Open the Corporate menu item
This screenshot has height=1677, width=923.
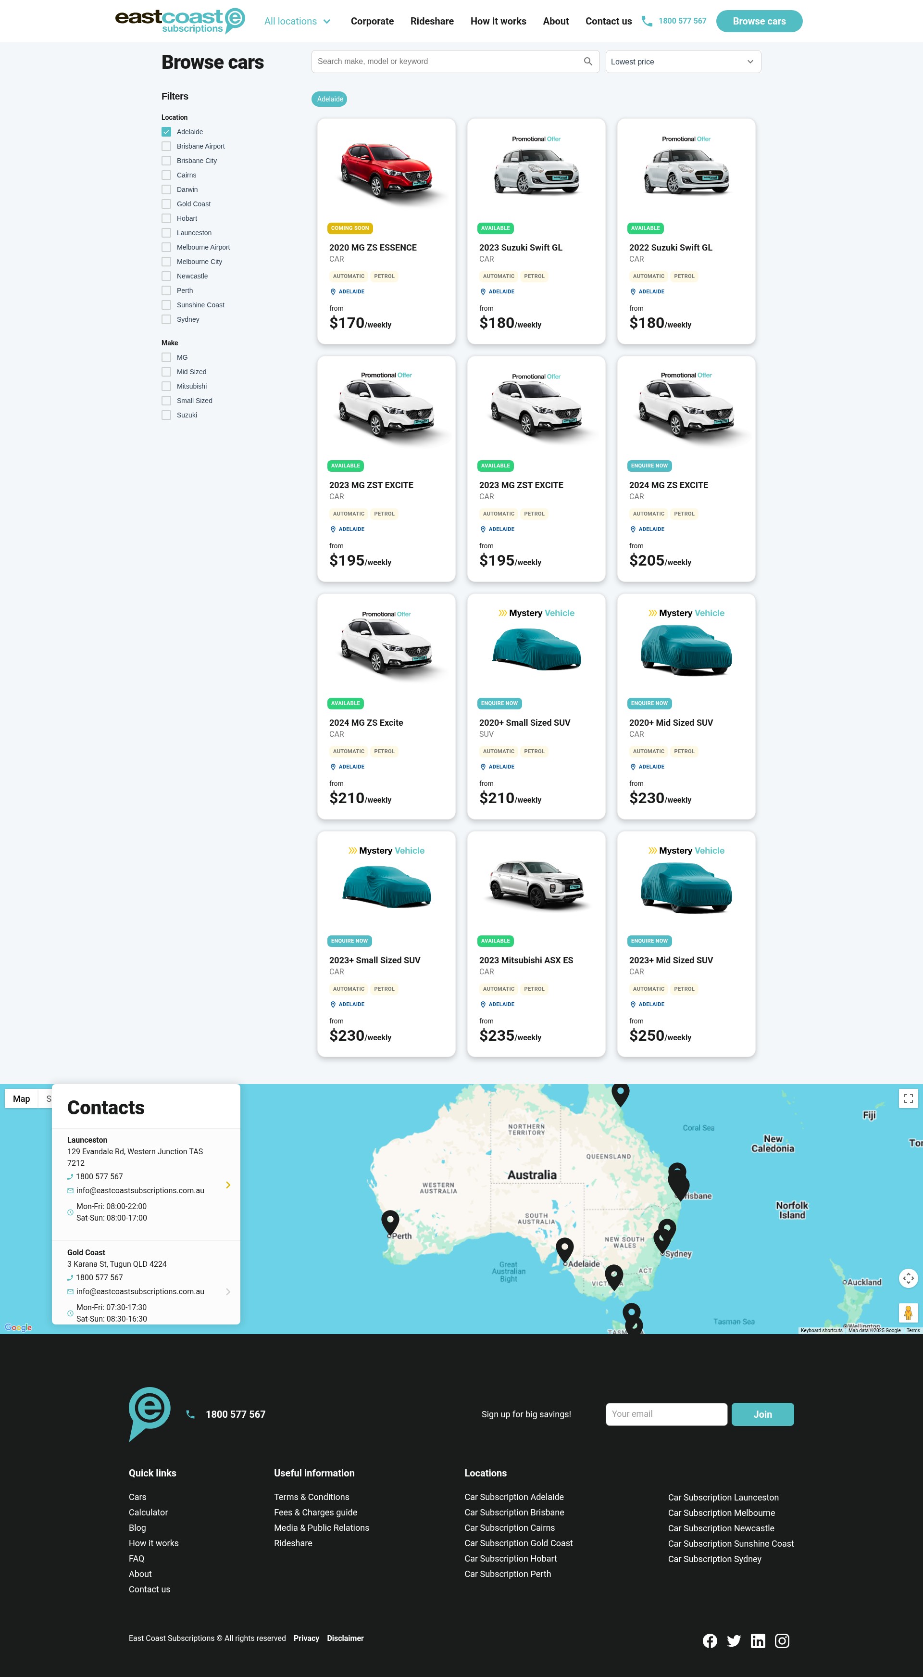(x=372, y=22)
